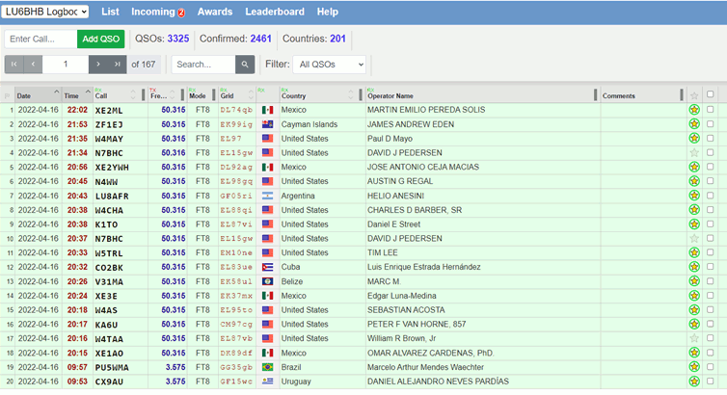Click the Mexico flag in the XE3E row

(x=268, y=296)
